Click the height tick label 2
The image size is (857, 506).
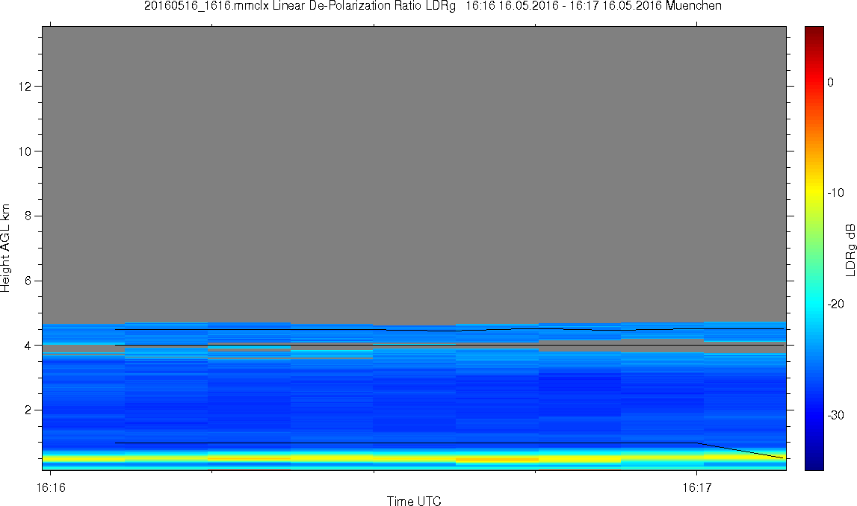coord(28,410)
